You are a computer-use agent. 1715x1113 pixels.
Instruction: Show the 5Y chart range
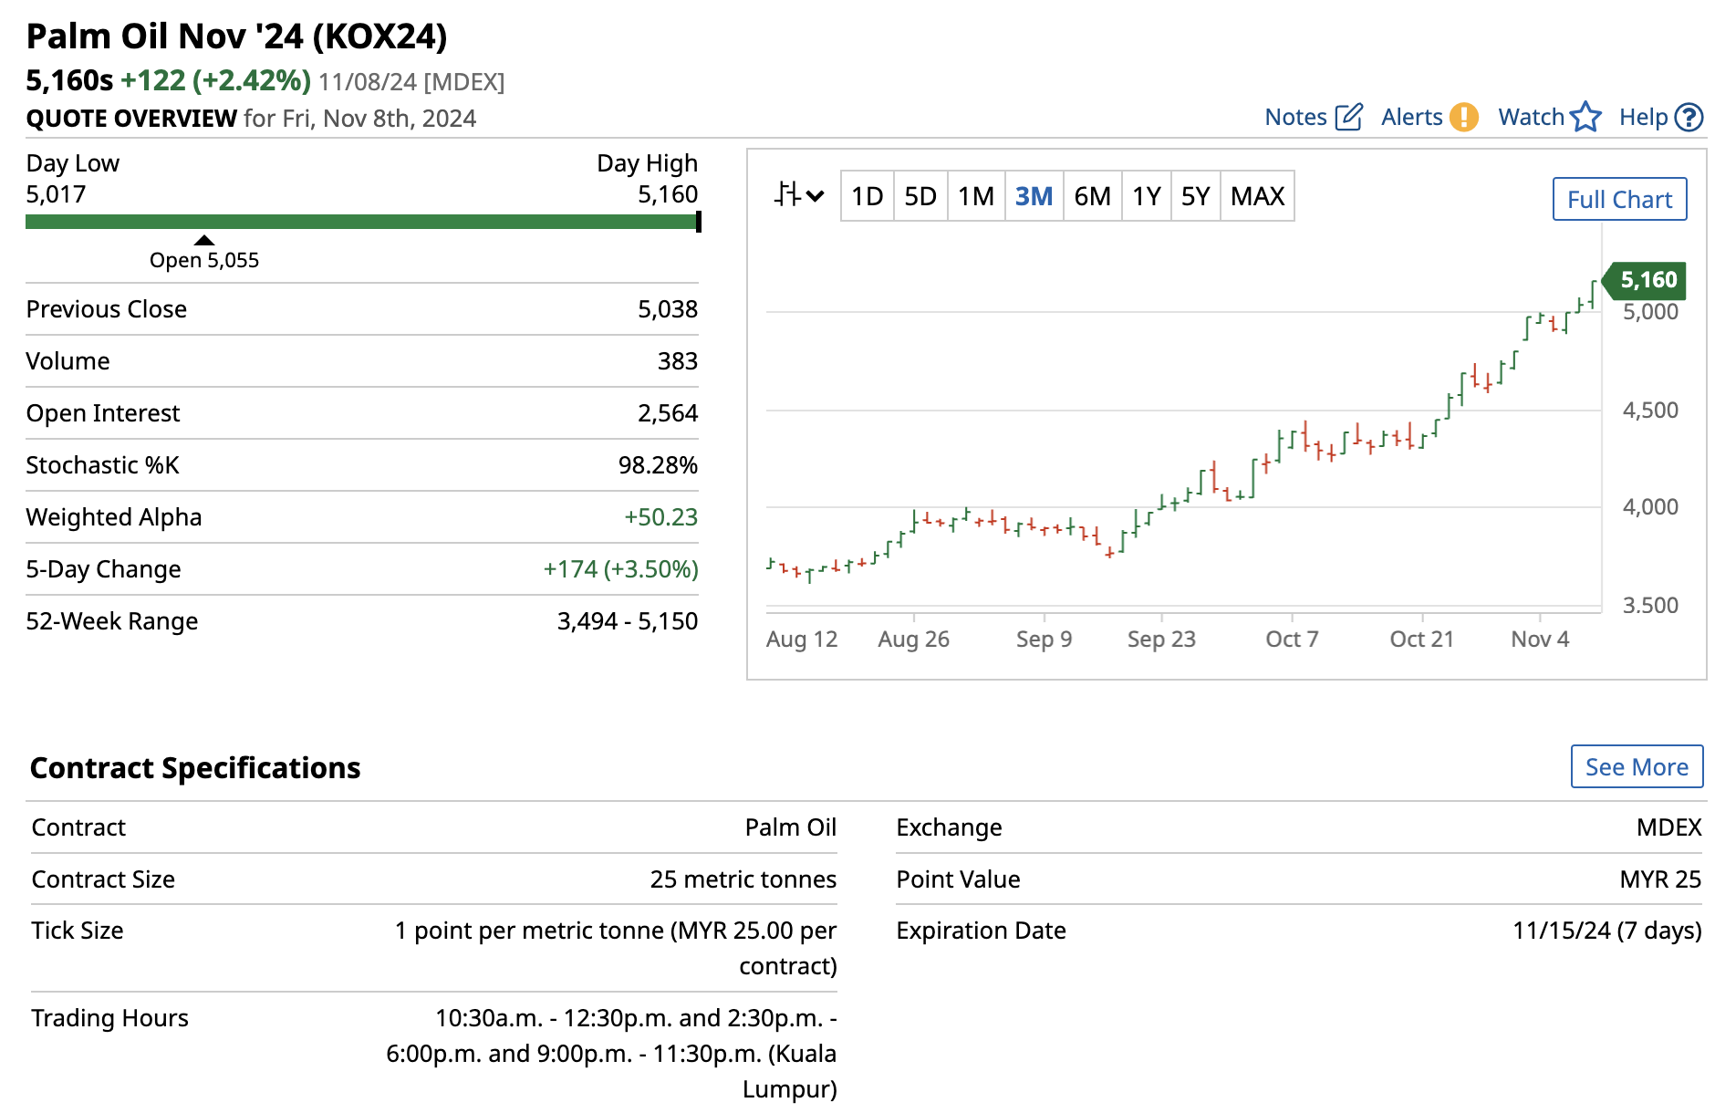(1195, 196)
